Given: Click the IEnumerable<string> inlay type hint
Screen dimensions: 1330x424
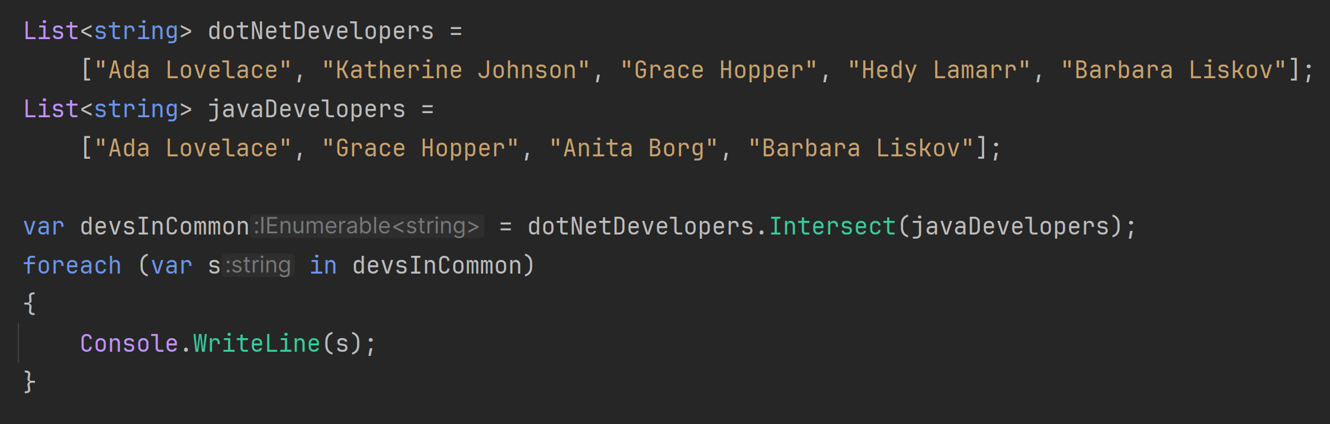Looking at the screenshot, I should [367, 226].
